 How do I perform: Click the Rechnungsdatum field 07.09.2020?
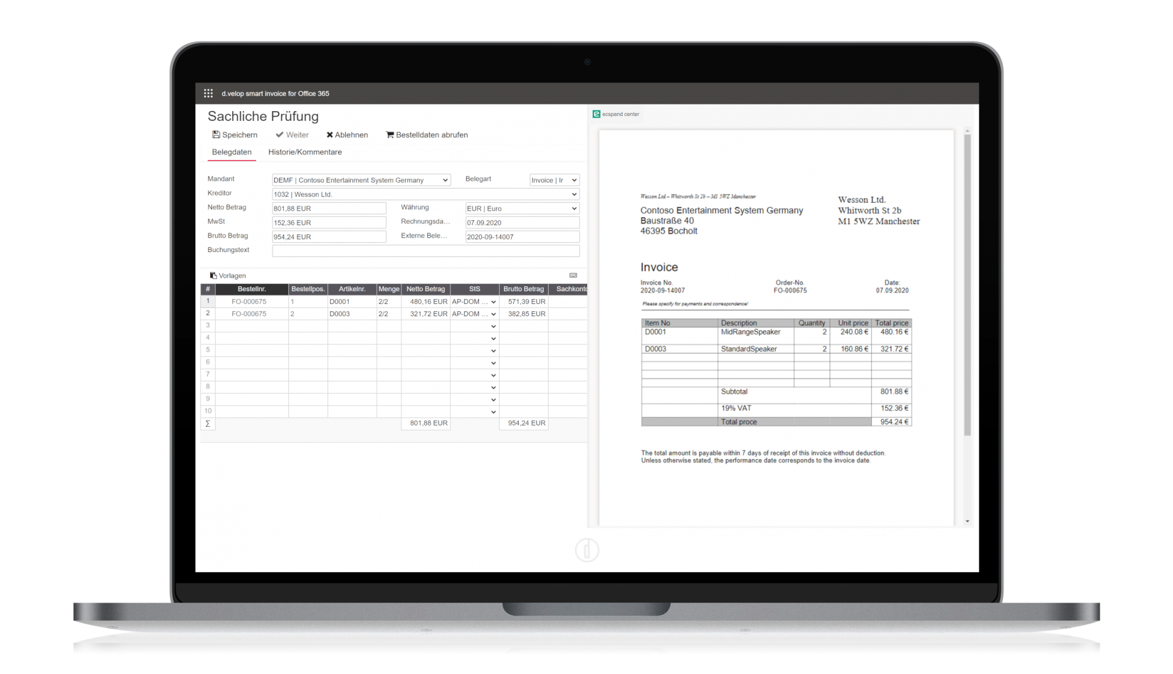(x=522, y=223)
